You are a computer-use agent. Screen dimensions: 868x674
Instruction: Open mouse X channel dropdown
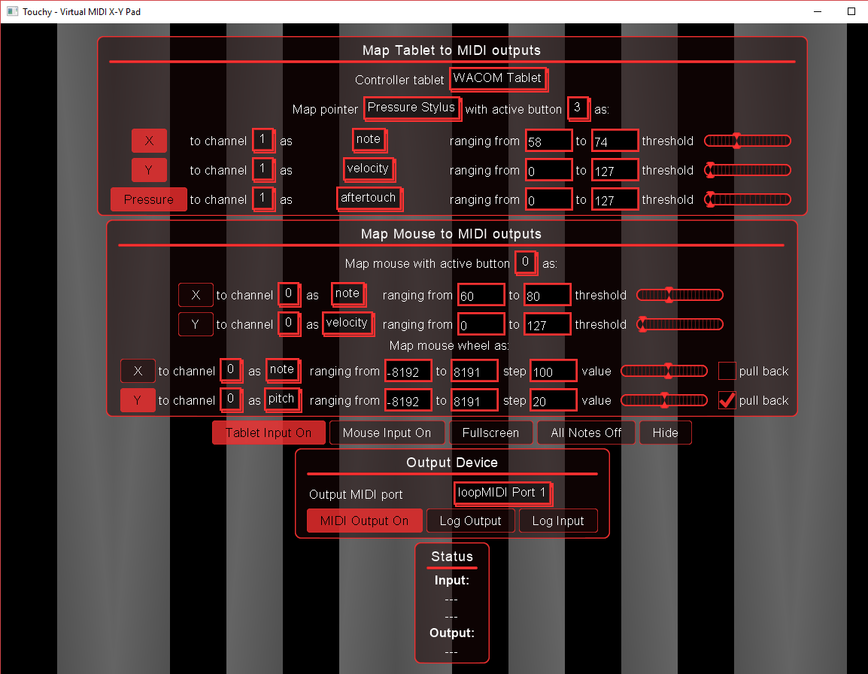tap(289, 295)
